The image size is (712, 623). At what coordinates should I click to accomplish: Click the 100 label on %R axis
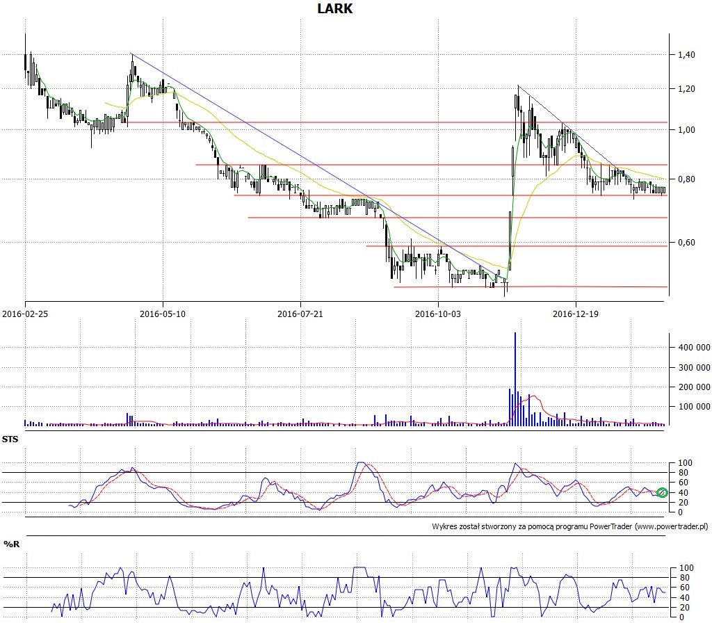[x=686, y=568]
